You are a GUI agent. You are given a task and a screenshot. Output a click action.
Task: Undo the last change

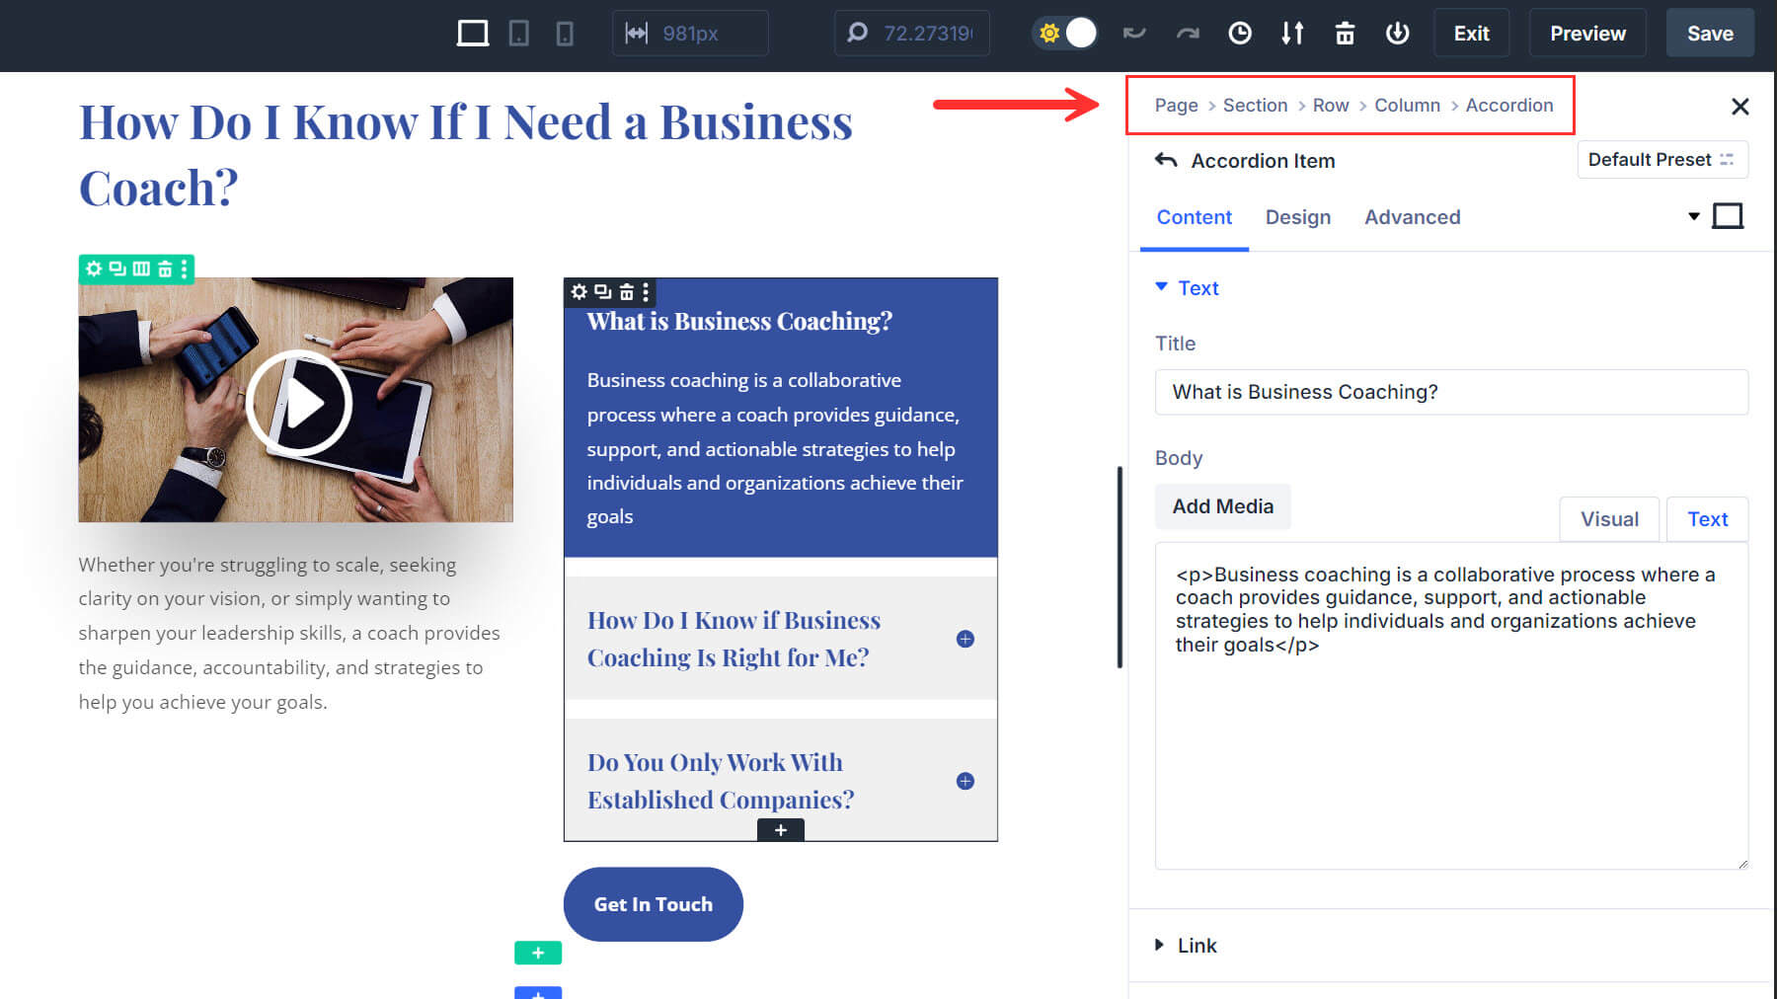pyautogui.click(x=1133, y=33)
